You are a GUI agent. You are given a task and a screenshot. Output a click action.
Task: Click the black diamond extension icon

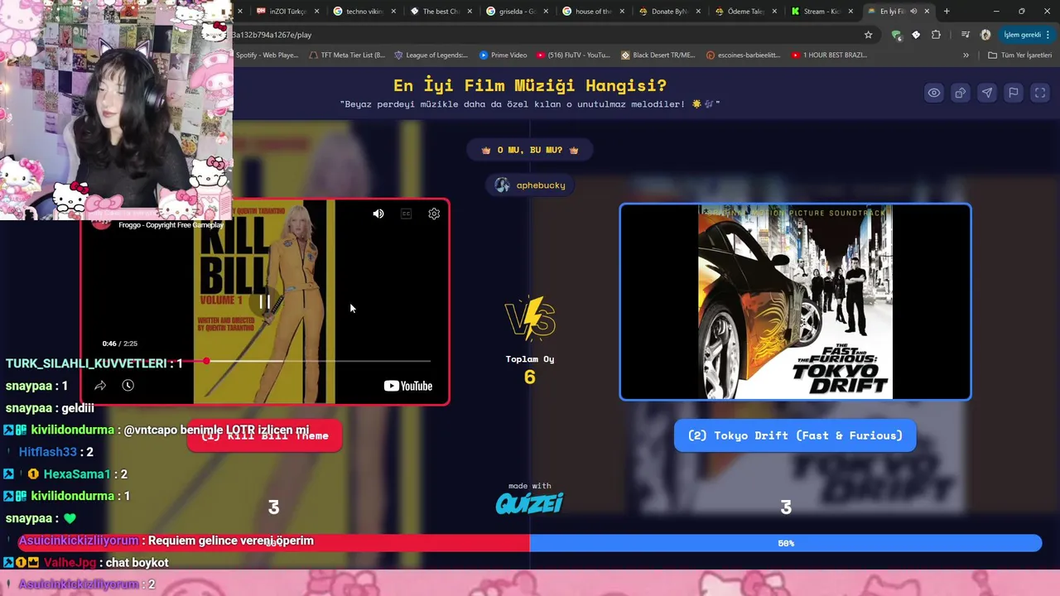click(916, 35)
